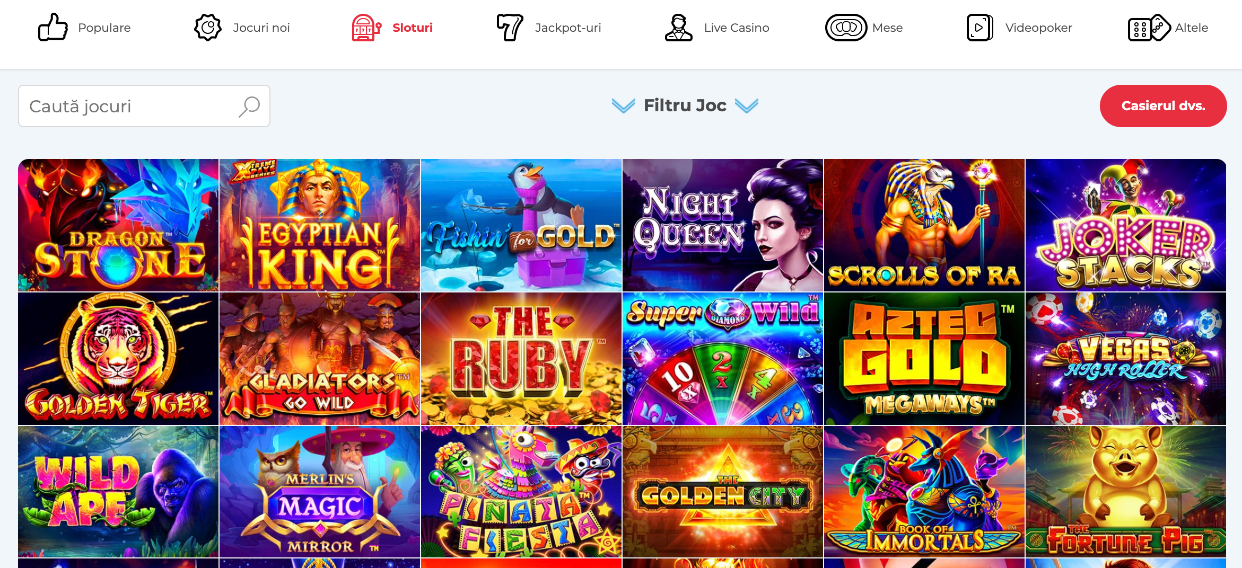
Task: Expand the chevron right of Filtru Joc
Action: [747, 105]
